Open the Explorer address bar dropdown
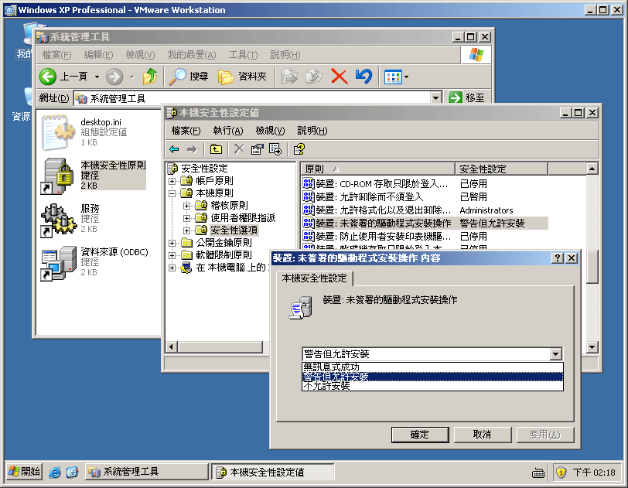This screenshot has width=628, height=488. 435,97
